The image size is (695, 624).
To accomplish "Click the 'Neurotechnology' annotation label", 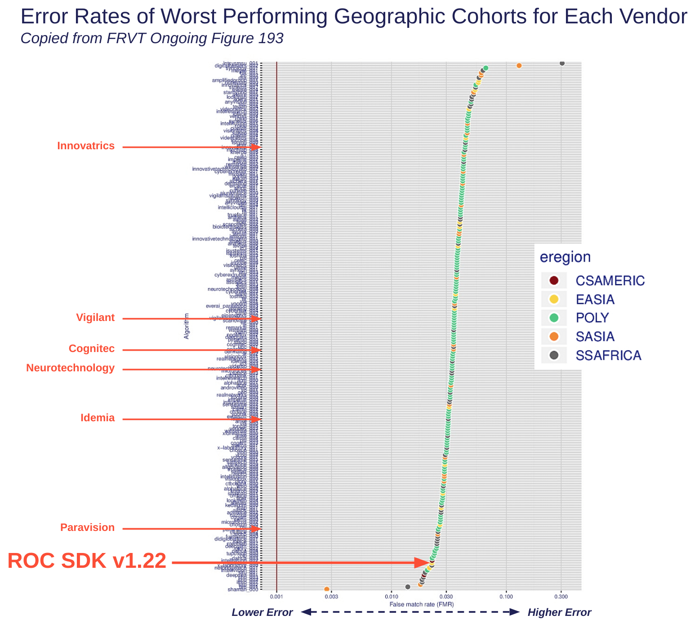I will (x=71, y=368).
